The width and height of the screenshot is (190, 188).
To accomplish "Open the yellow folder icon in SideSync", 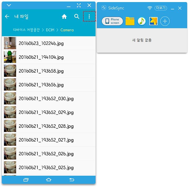I will click(130, 21).
